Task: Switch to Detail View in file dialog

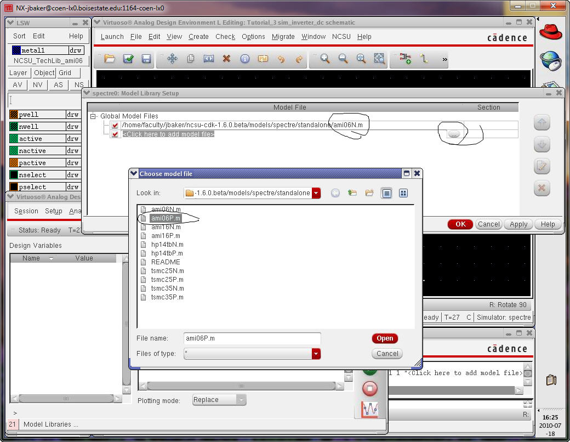Action: (x=403, y=193)
